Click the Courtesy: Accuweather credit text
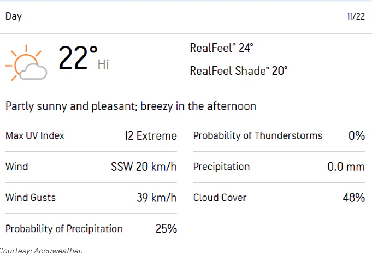Screen dimensions: 372x261 (x=41, y=251)
